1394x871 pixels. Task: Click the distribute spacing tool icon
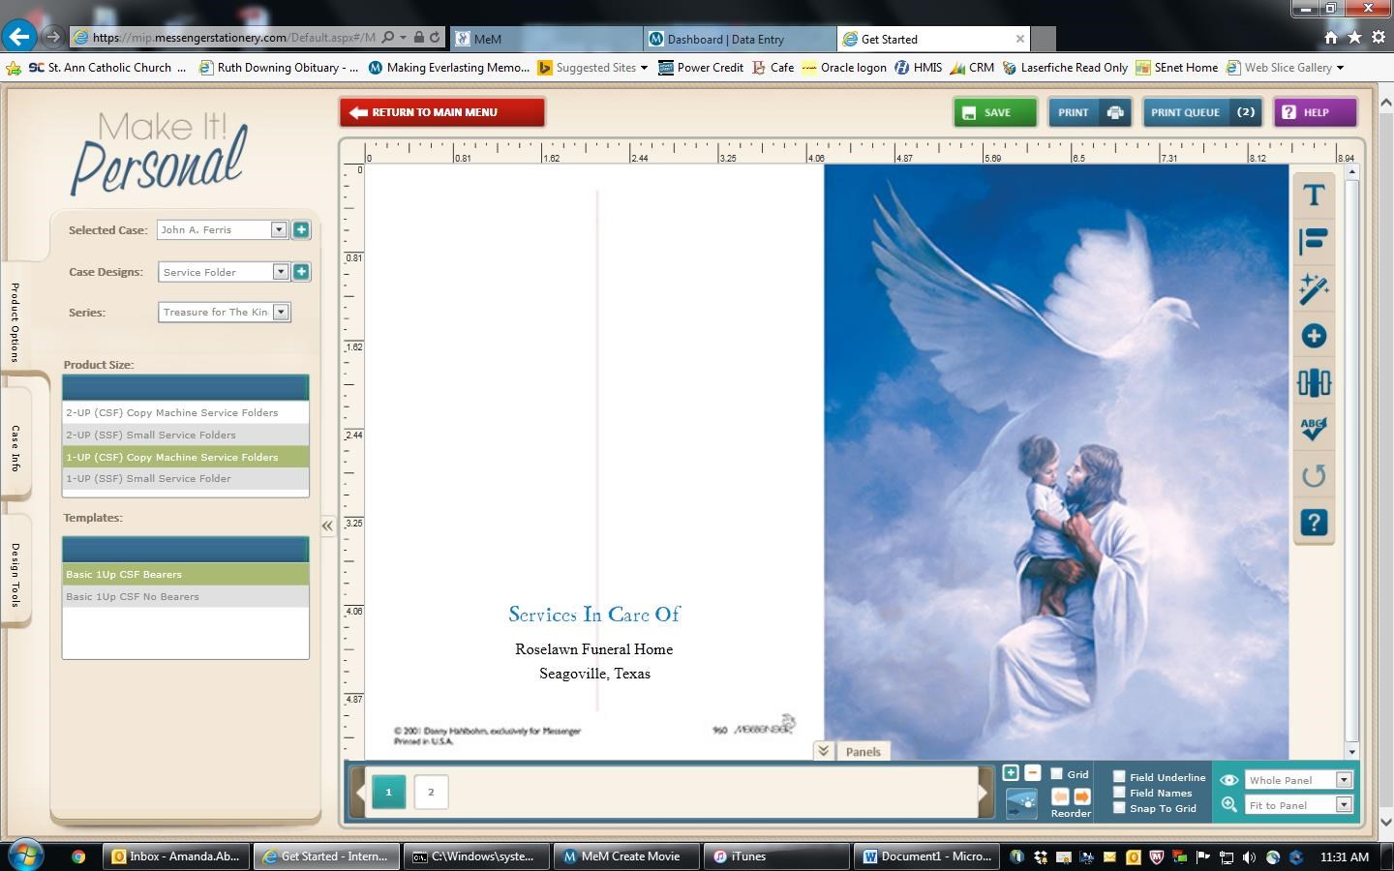1314,383
